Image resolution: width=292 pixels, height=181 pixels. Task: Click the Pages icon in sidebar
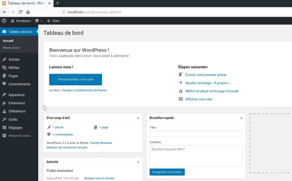(x=4, y=76)
